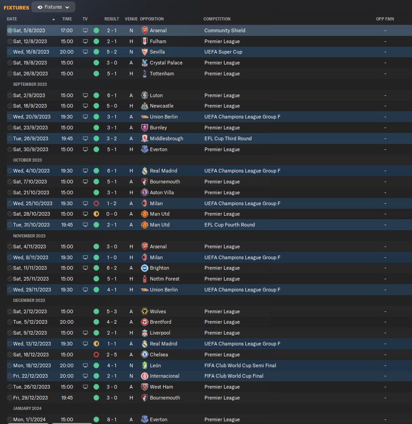Click the Luton club badge
The height and width of the screenshot is (424, 412).
coord(145,95)
